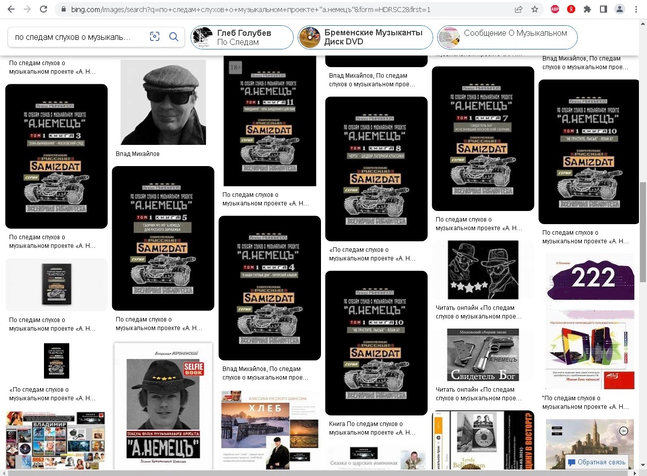Open caption 'Книга По следам слухов о'

tap(373, 428)
